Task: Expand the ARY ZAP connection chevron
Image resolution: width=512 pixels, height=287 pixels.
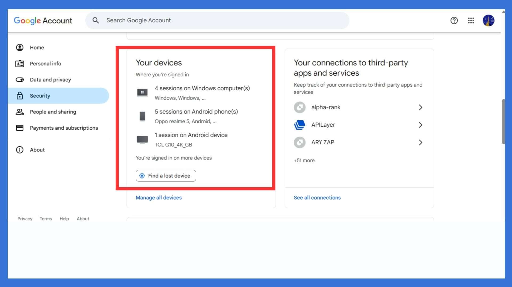Action: point(421,142)
